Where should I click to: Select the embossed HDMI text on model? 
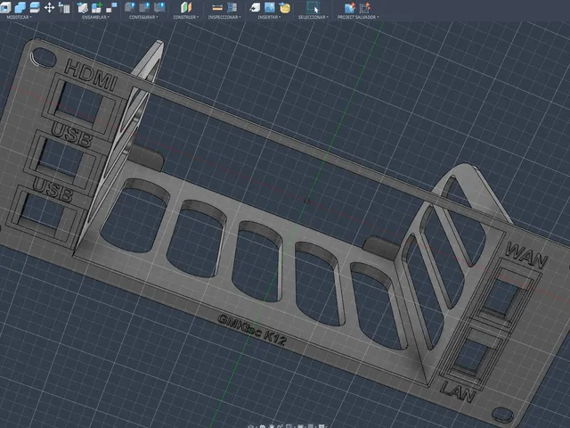point(91,75)
